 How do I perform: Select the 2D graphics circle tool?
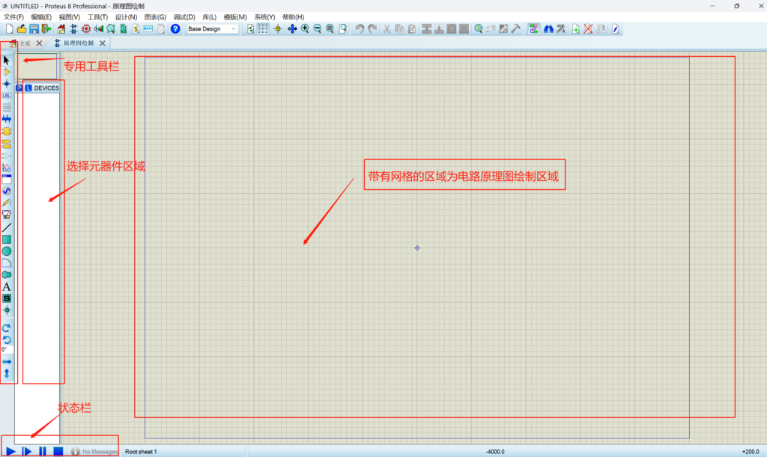7,251
